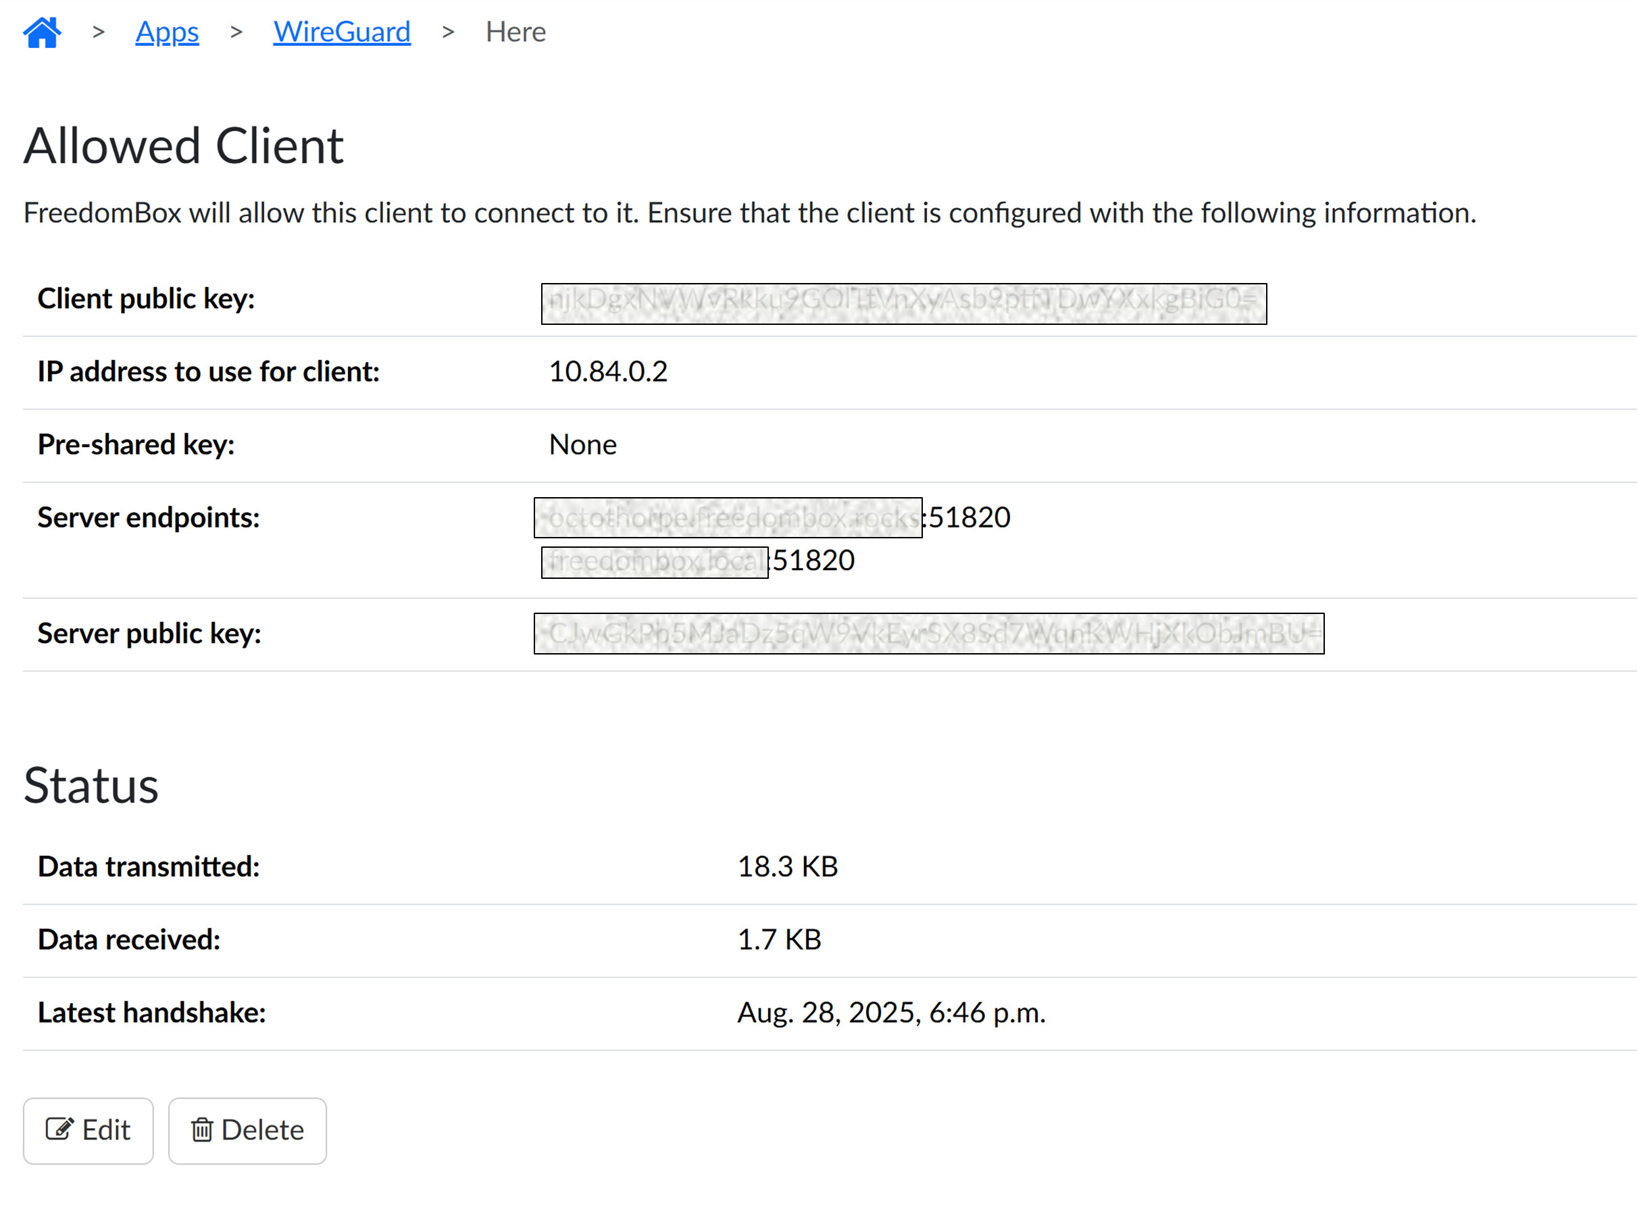Select the client IP address 10.84.0.2
Screen dimensions: 1637x1230
(608, 371)
